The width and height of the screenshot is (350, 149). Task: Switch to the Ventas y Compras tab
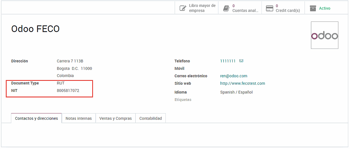[x=115, y=118]
